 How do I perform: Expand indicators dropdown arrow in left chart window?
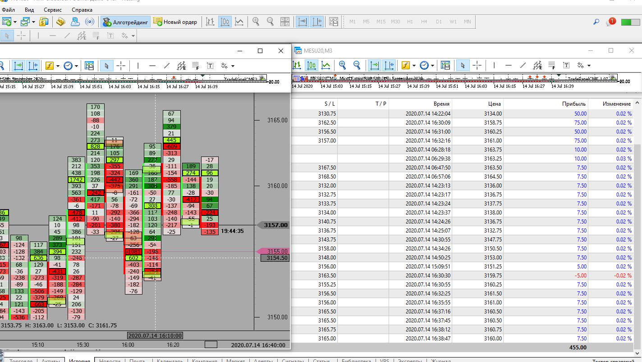58,66
